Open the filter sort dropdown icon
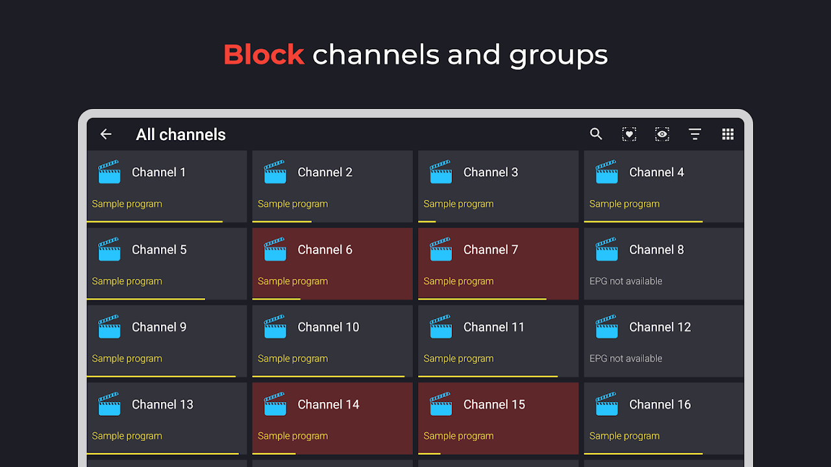Screen dimensions: 831x467 pyautogui.click(x=695, y=134)
